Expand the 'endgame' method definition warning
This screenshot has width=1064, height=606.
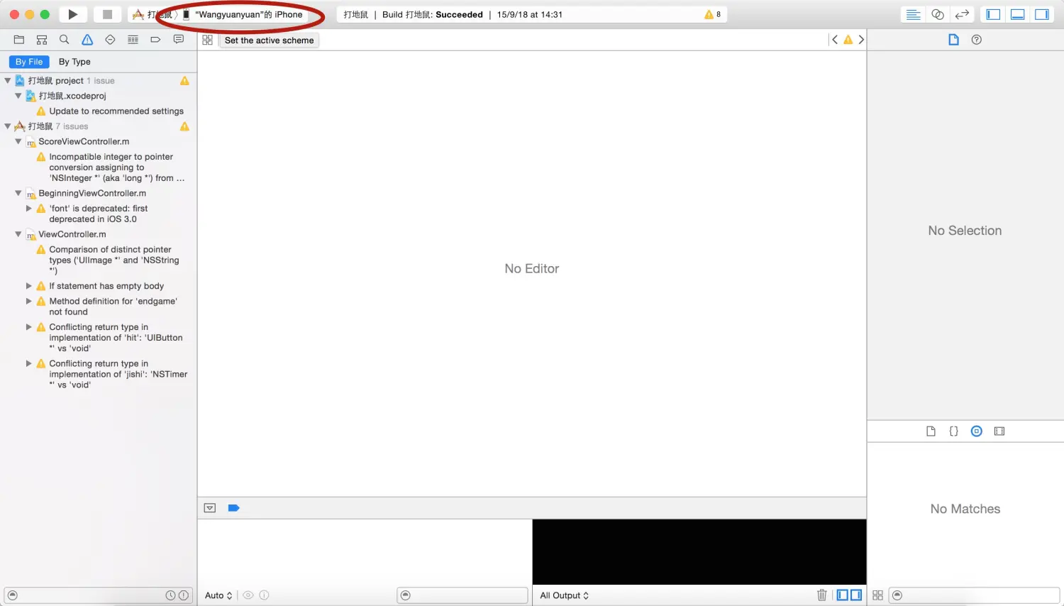28,302
